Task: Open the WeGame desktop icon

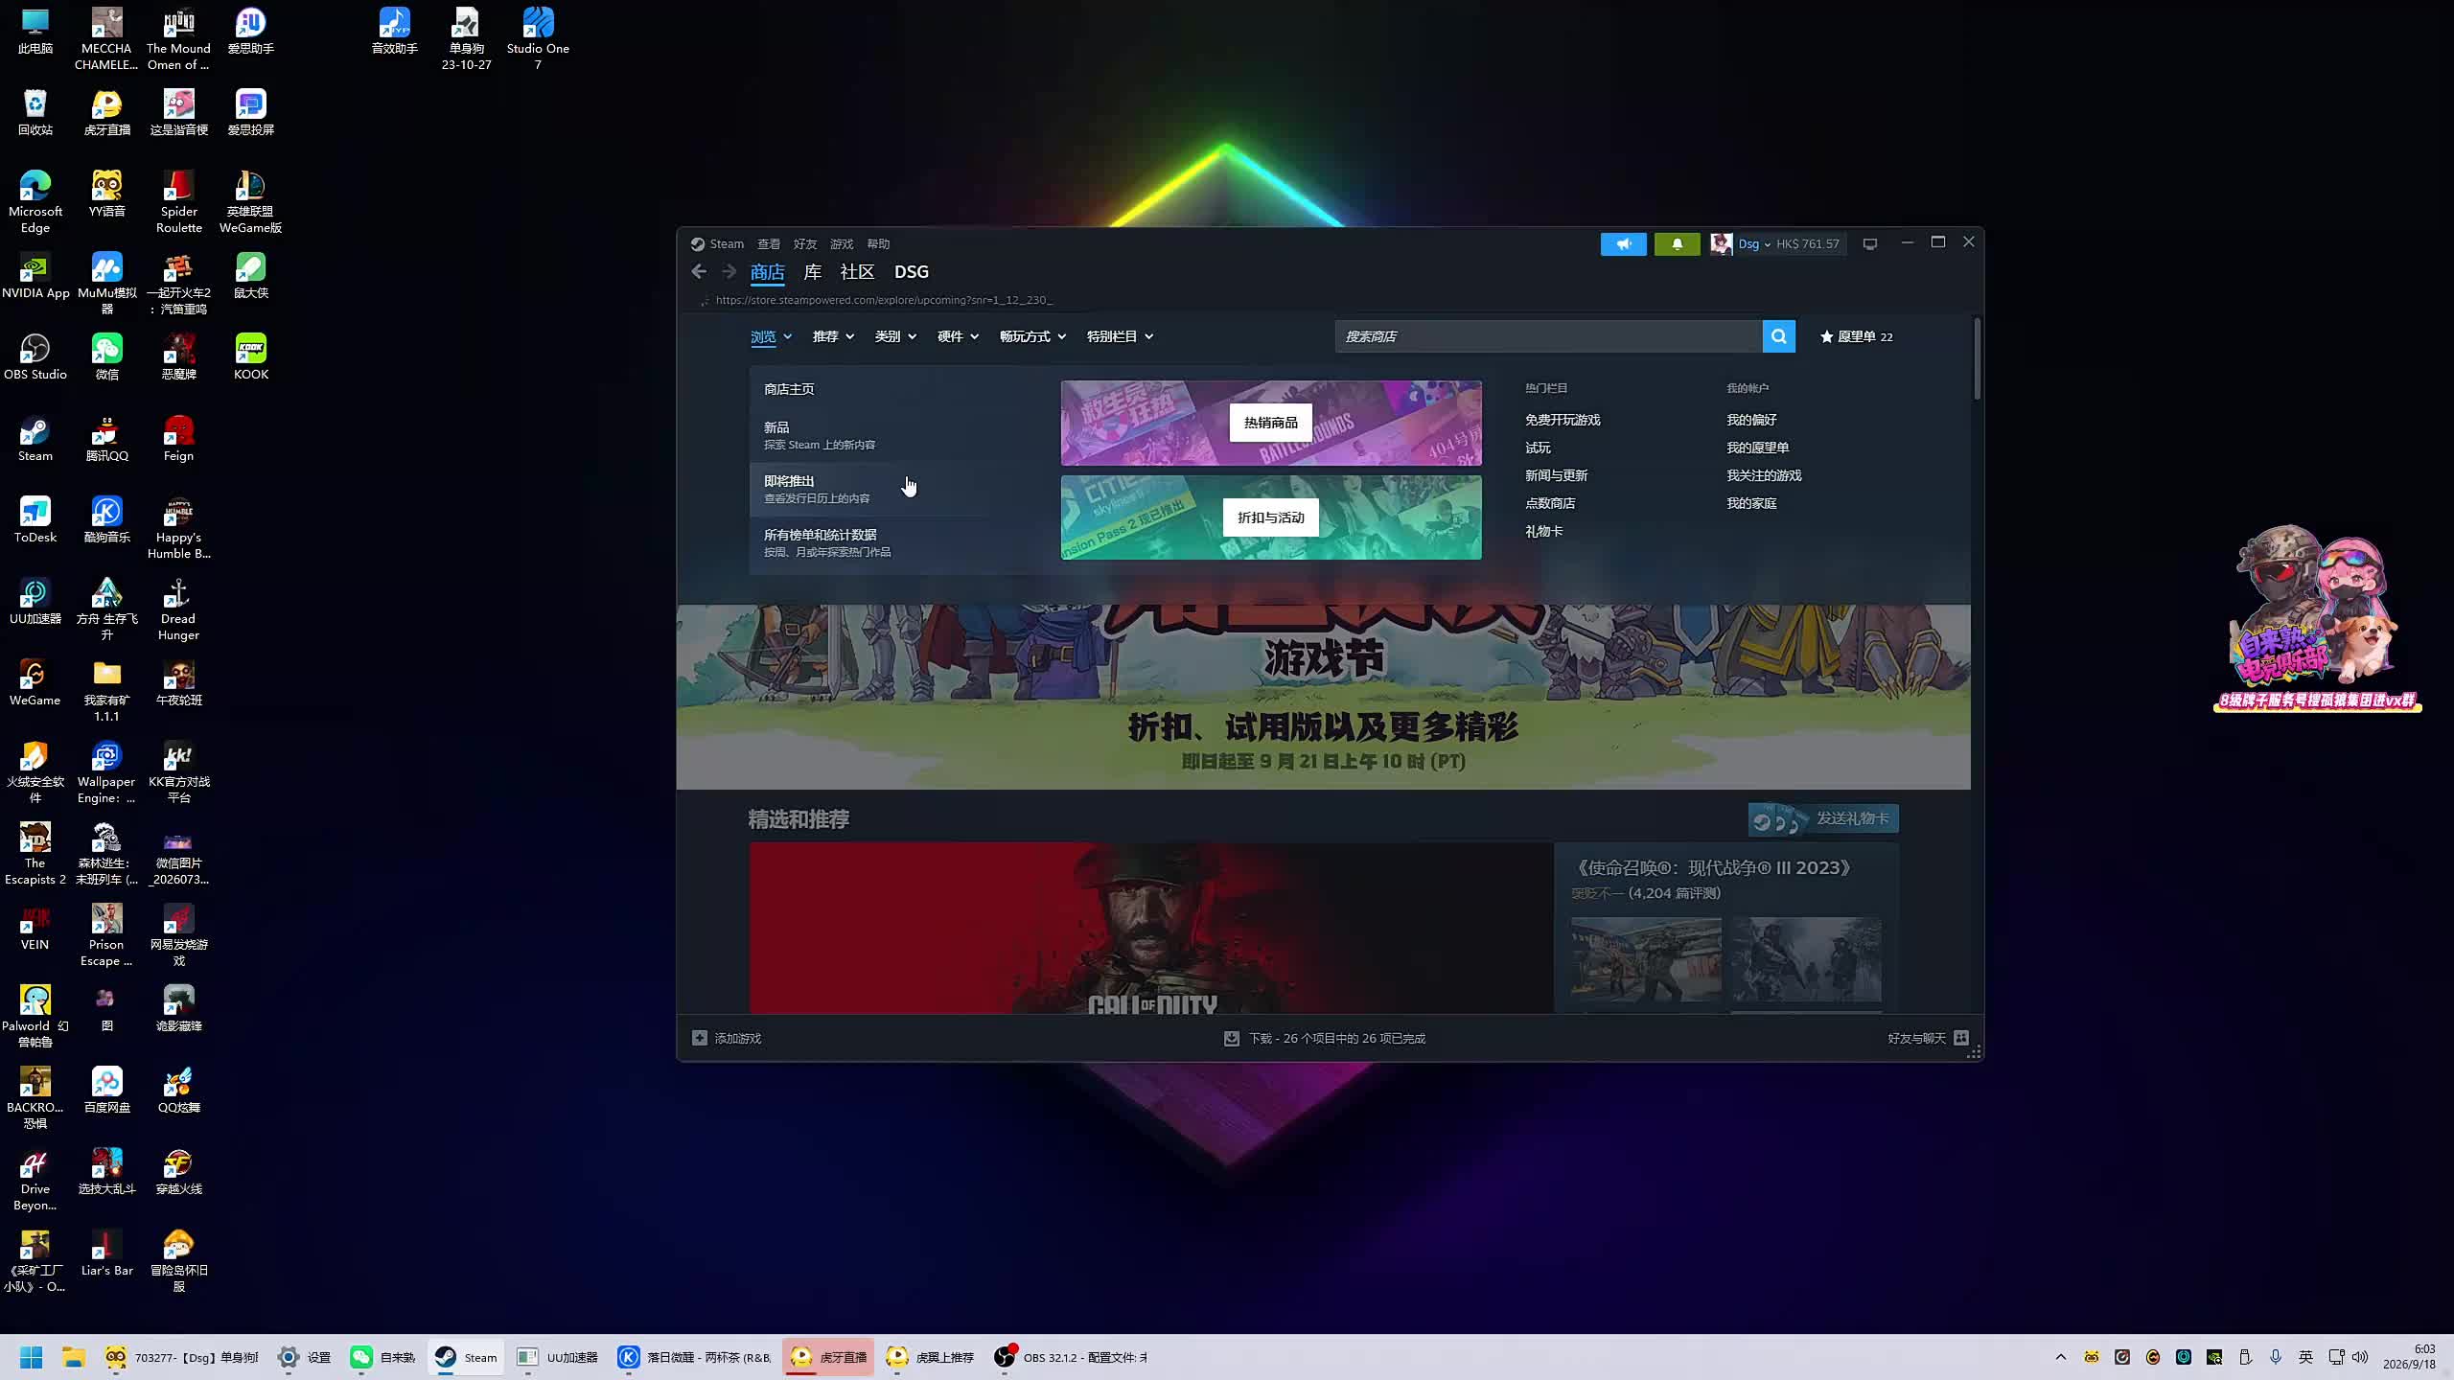Action: coord(35,683)
